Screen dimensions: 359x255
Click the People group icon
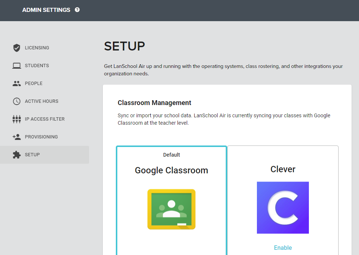coord(16,84)
